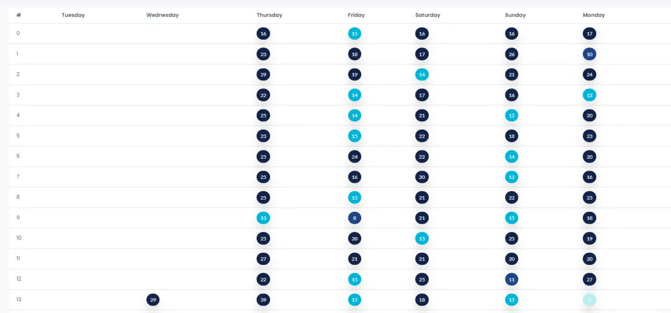Screen dimensions: 671x313
Task: Select Thursday badge 27 in row 11
Action: pos(263,259)
